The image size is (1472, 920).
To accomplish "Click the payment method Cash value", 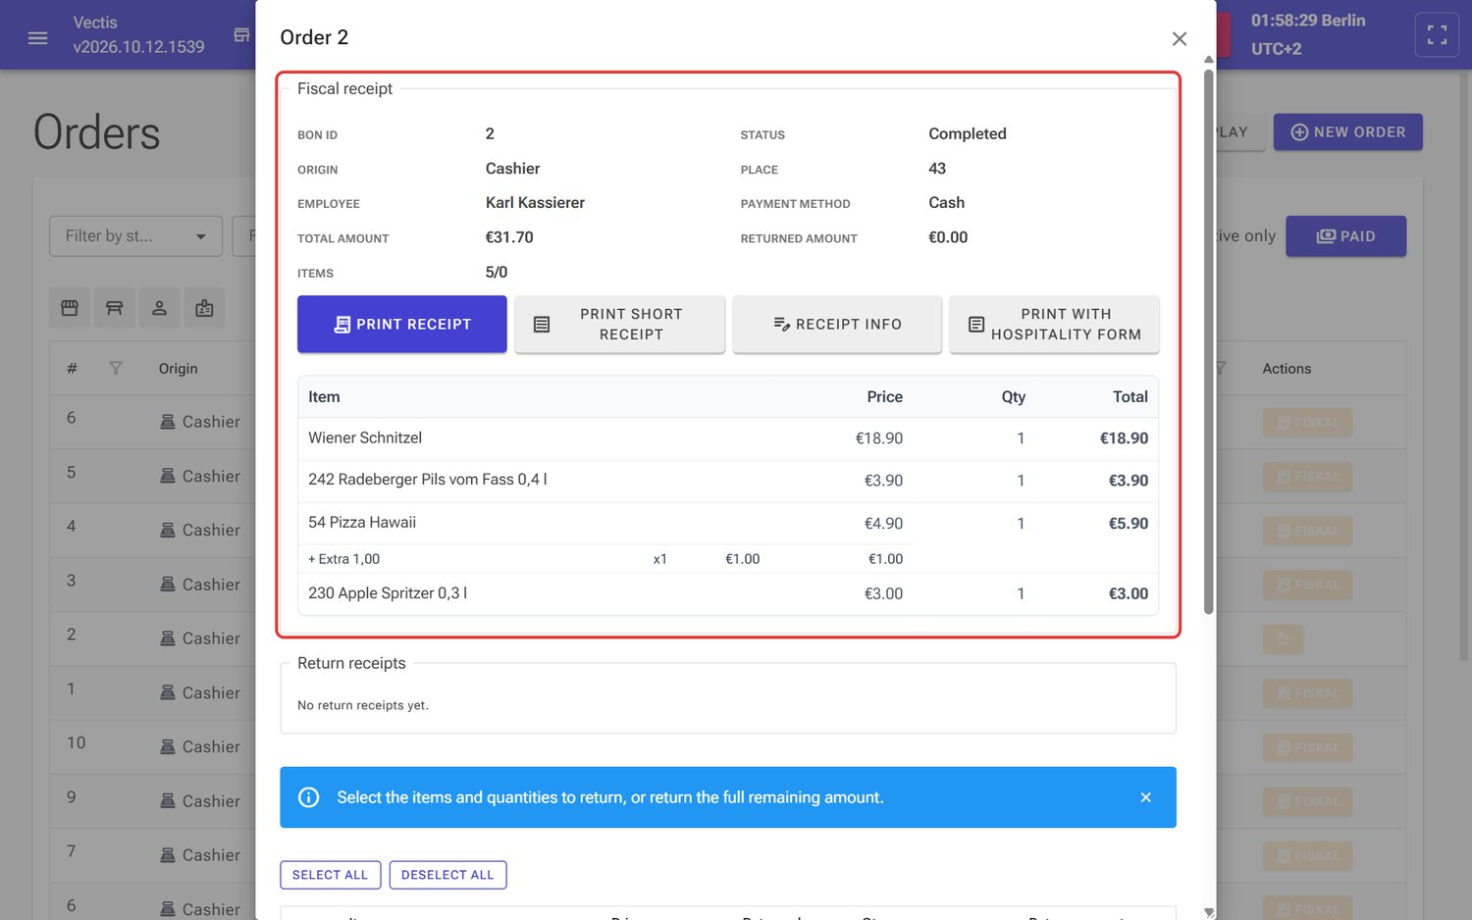I will (947, 203).
